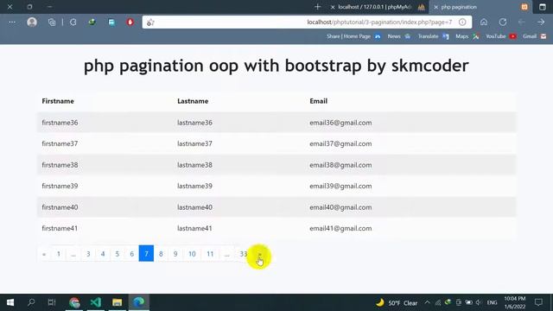Close the php pagination tab

tap(435, 7)
